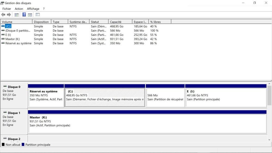272x153 pixels.
Task: Click the Disque 2 disk icon in lower pane
Action: coord(5,138)
